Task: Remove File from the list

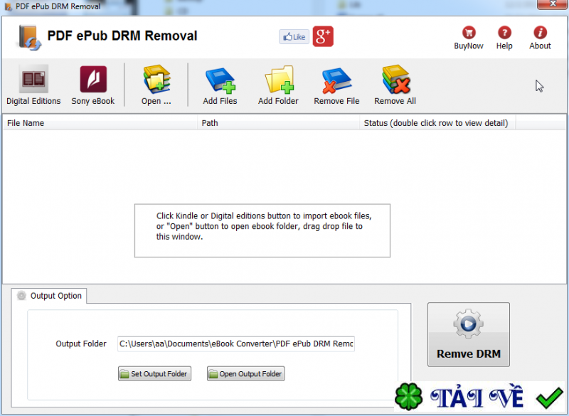Action: [336, 84]
